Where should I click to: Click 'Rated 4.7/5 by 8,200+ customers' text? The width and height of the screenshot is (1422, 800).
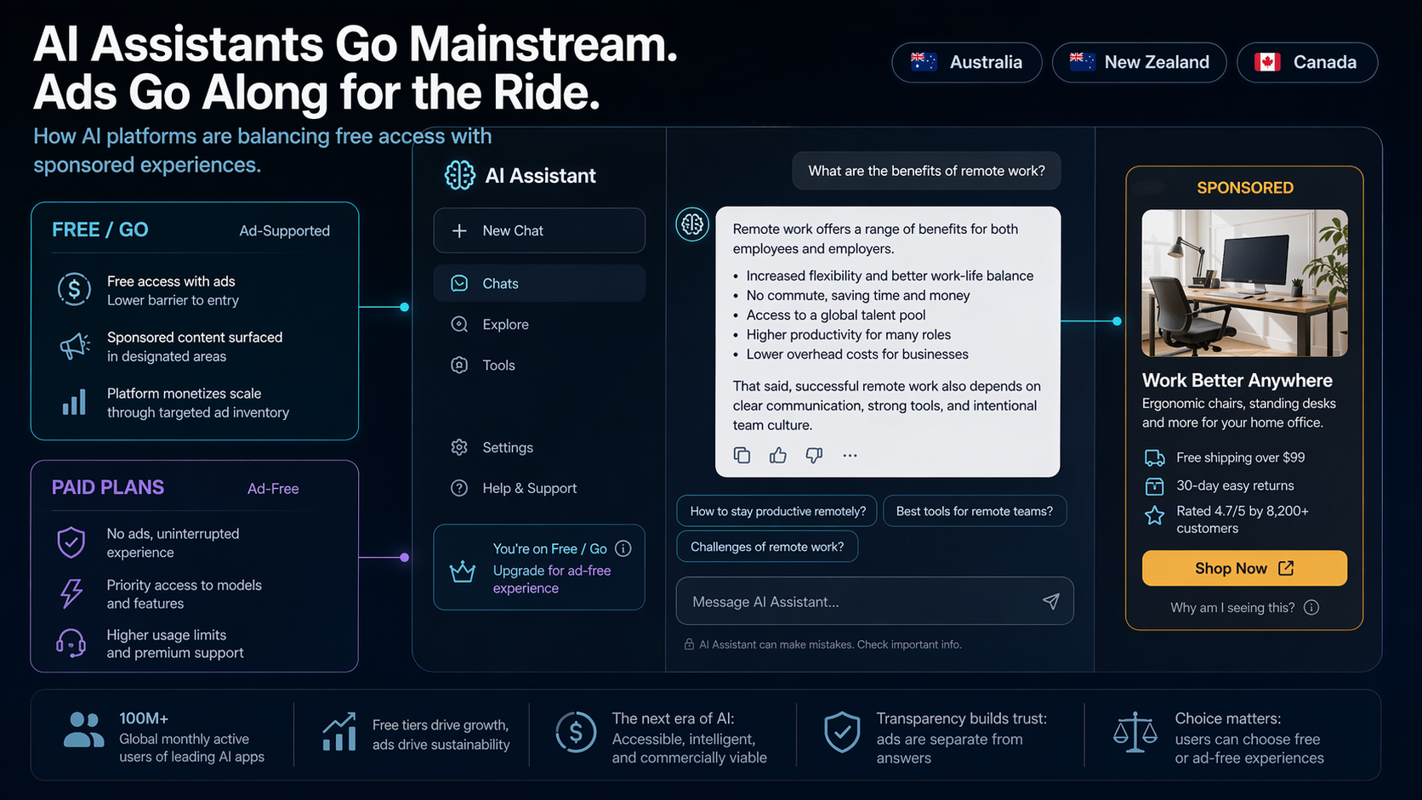[x=1243, y=519]
